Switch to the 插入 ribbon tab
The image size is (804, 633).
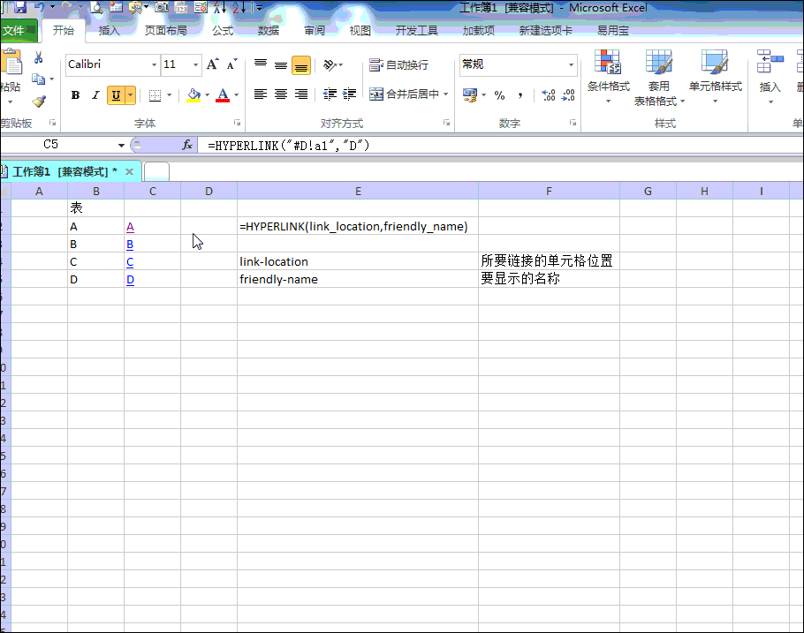[110, 29]
